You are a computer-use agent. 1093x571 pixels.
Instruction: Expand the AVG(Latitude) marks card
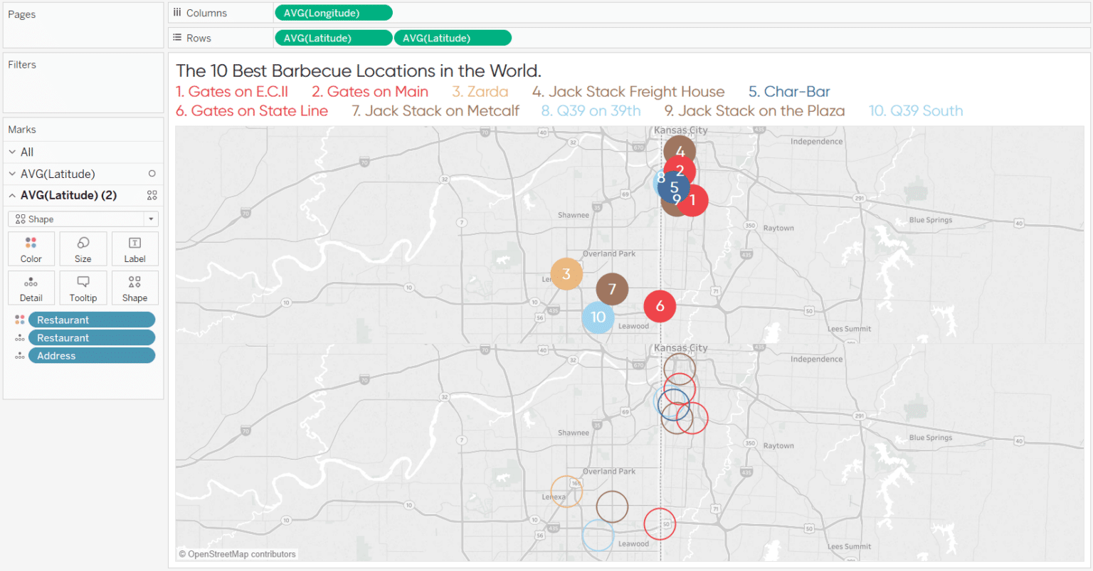pos(11,173)
